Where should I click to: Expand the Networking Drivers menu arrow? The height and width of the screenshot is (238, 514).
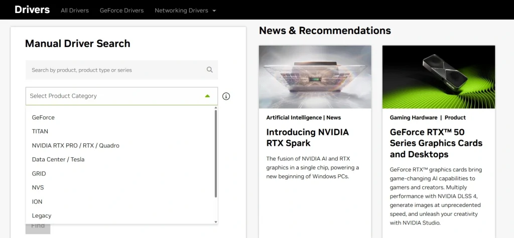click(214, 11)
